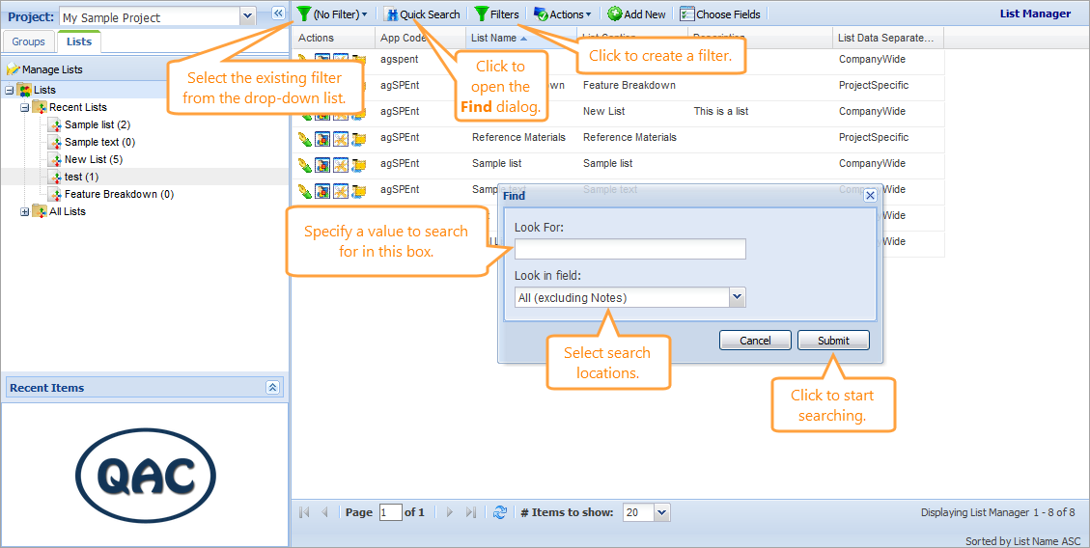The width and height of the screenshot is (1090, 548).
Task: Click the people icon in Sample list row
Action: (321, 165)
